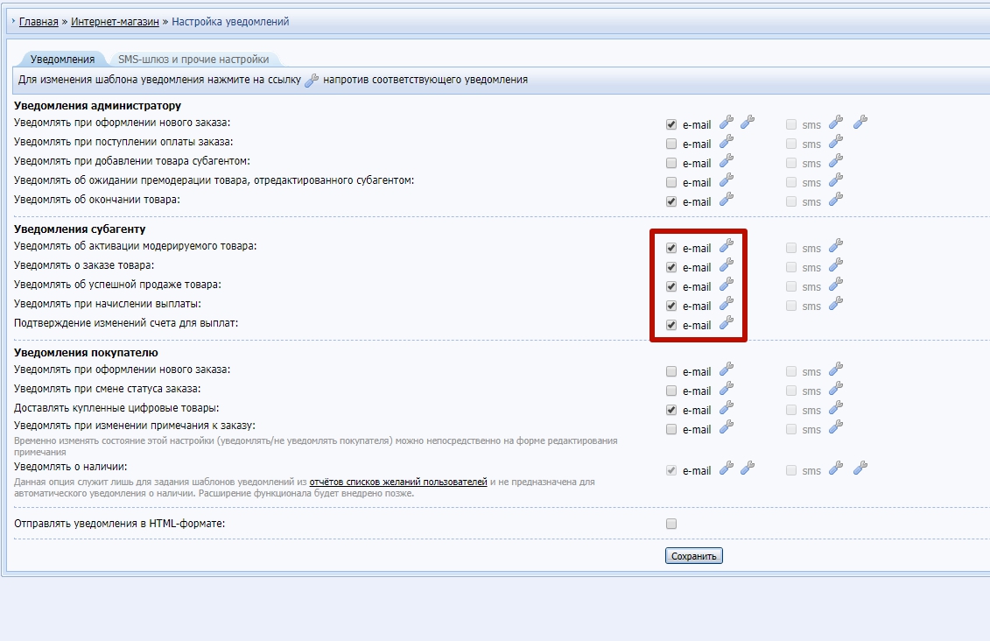Open the Главная breadcrumb link

point(39,21)
